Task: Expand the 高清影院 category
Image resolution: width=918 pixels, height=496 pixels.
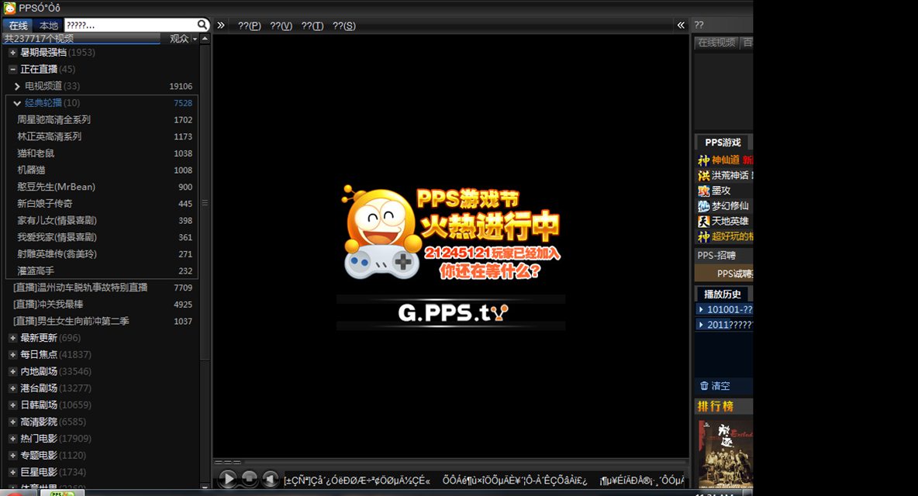Action: pyautogui.click(x=13, y=422)
